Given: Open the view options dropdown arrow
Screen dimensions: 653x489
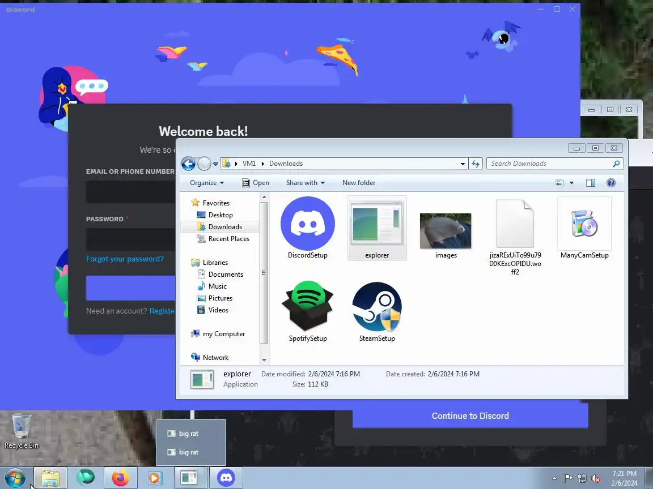Looking at the screenshot, I should pyautogui.click(x=571, y=183).
